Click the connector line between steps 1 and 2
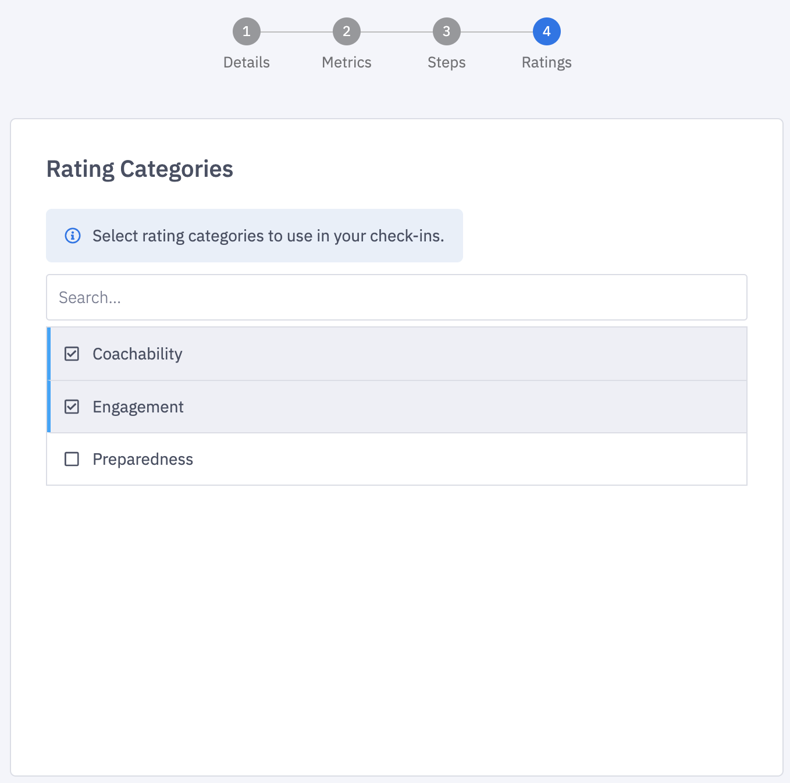 click(x=297, y=31)
